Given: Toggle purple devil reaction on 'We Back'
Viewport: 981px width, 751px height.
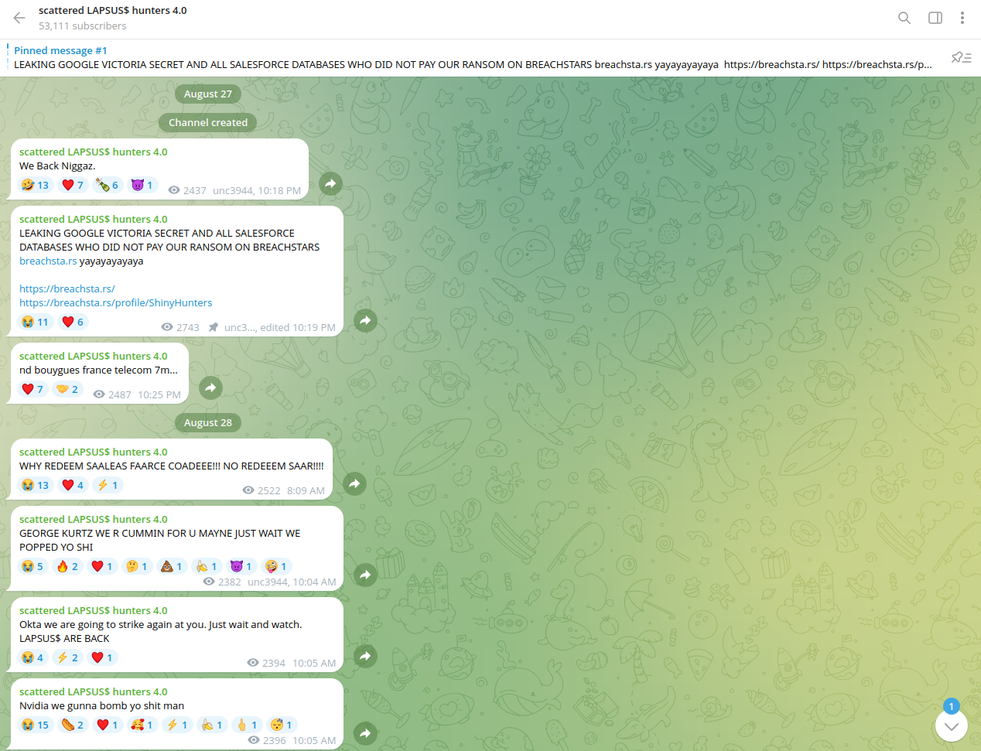Looking at the screenshot, I should click(x=142, y=185).
